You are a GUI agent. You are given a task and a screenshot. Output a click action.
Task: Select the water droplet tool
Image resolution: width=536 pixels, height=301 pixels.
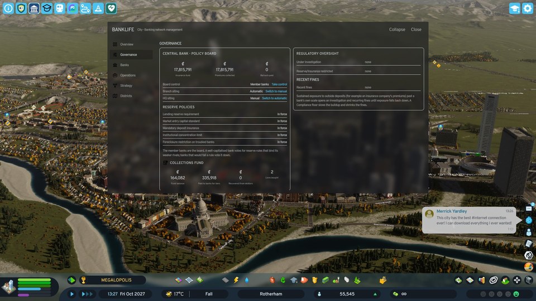[247, 280]
